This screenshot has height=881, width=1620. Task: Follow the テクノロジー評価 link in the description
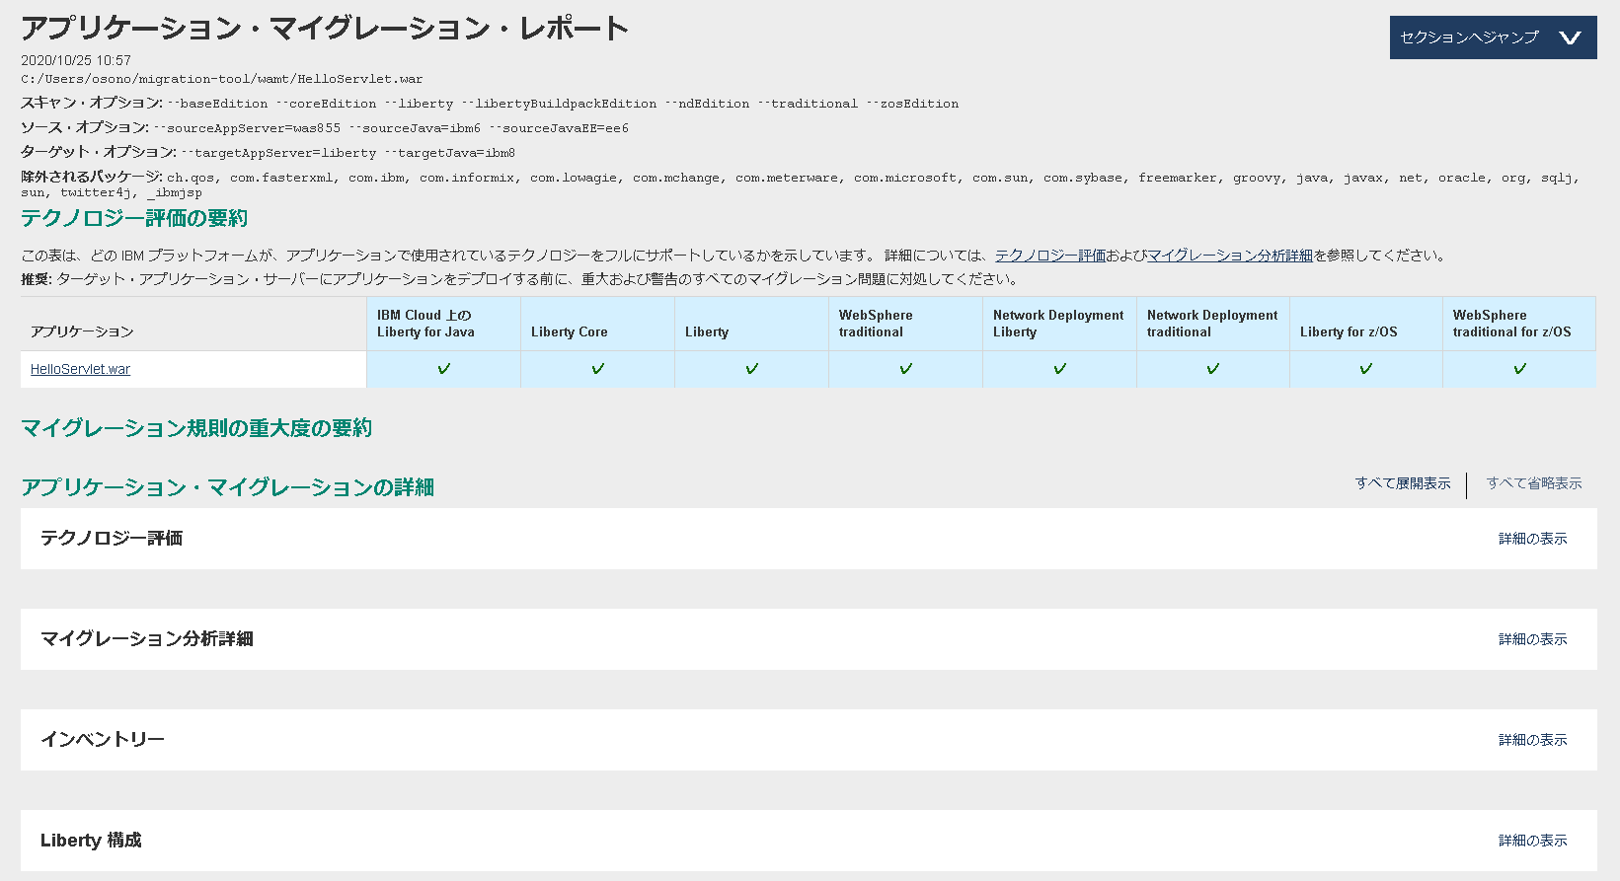[x=1050, y=256]
